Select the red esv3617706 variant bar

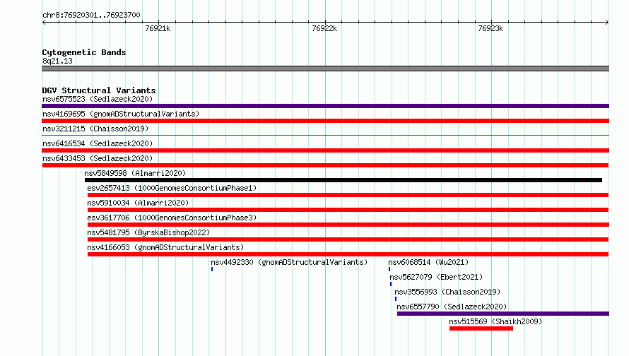coord(348,225)
